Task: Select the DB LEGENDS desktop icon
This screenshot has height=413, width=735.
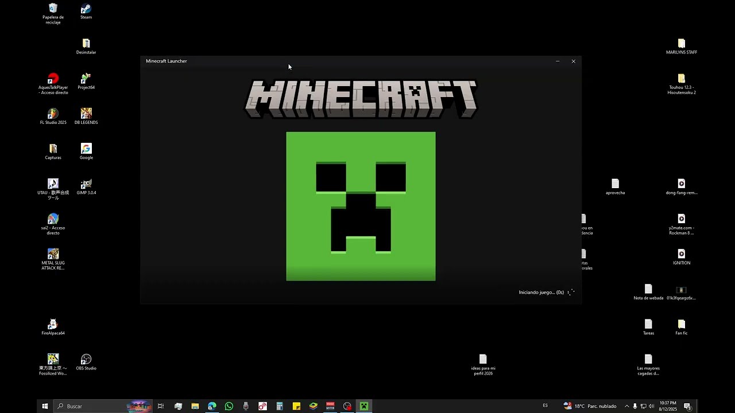Action: 86,116
